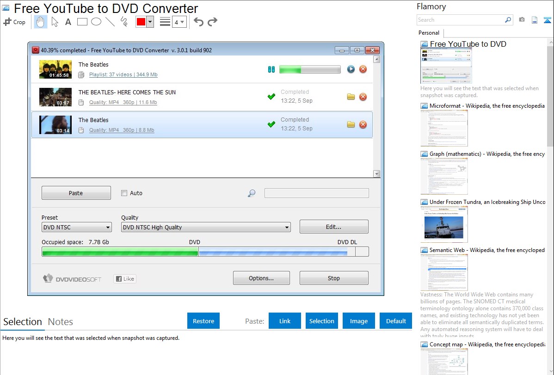Image resolution: width=554 pixels, height=375 pixels.
Task: Click the DVDVideoSoft logo
Action: [x=72, y=279]
